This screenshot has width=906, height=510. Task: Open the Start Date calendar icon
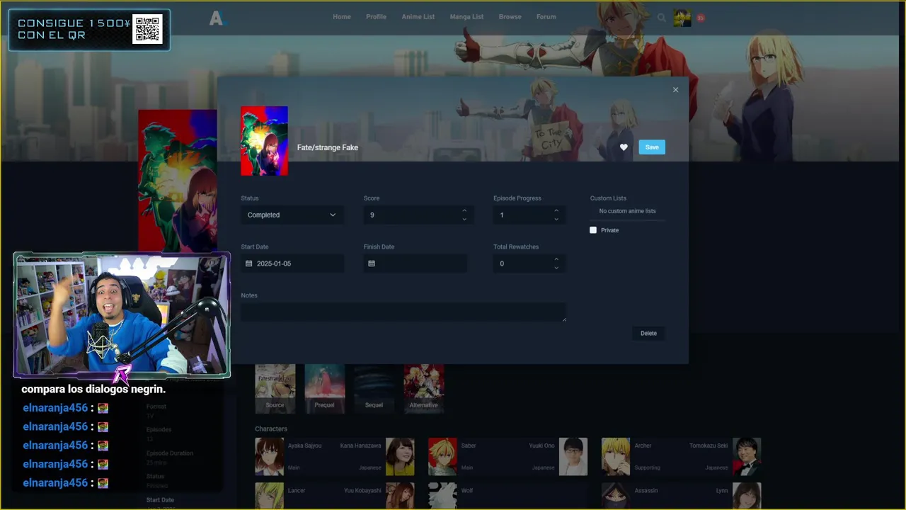pos(248,263)
